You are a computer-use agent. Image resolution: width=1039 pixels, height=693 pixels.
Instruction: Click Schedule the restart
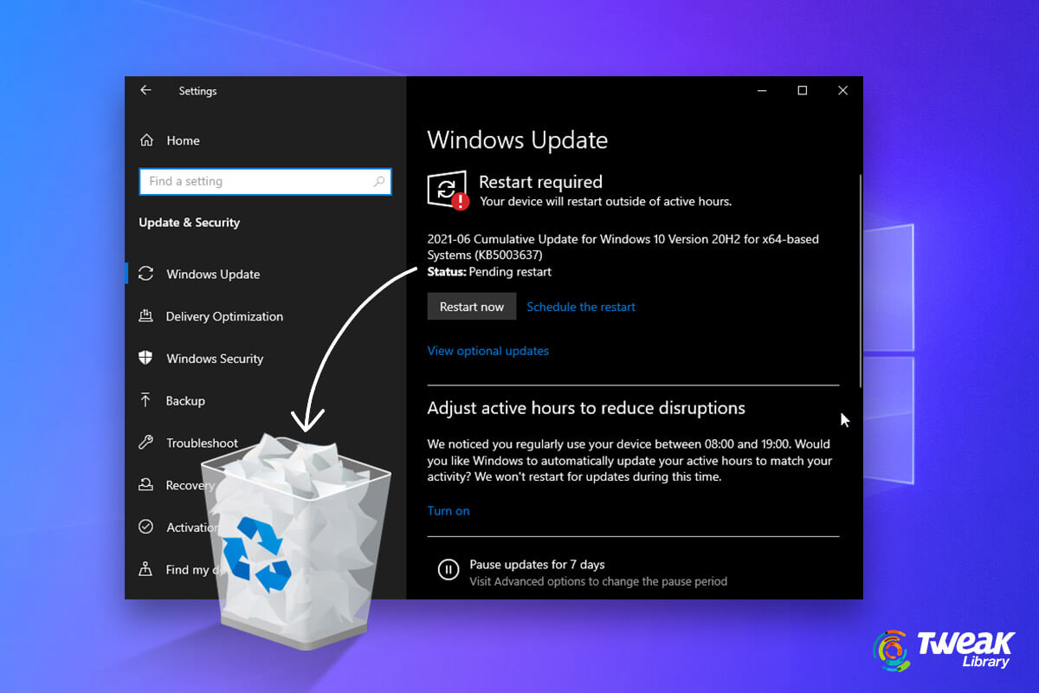pos(580,306)
